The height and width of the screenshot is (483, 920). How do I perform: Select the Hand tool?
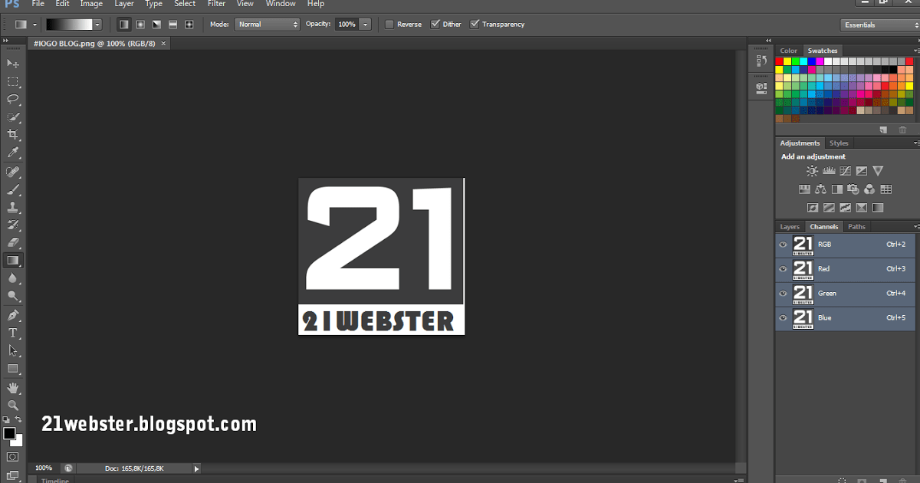tap(13, 388)
